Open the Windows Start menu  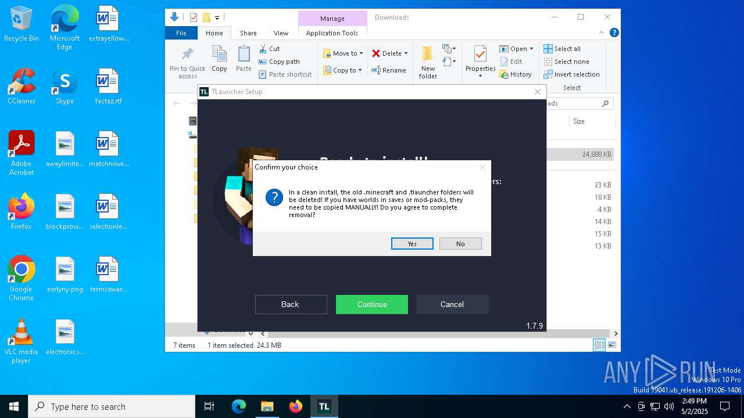14,406
